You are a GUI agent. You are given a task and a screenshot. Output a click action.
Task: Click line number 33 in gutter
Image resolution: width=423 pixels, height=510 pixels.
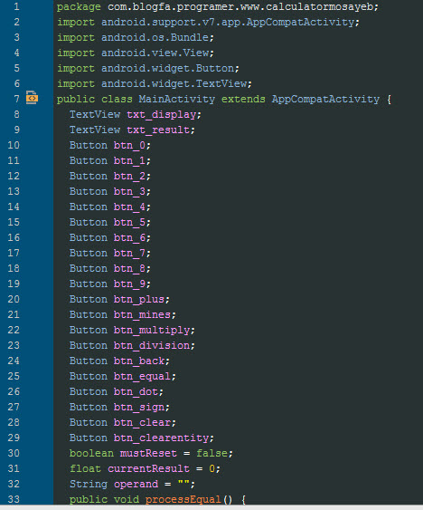coord(14,499)
